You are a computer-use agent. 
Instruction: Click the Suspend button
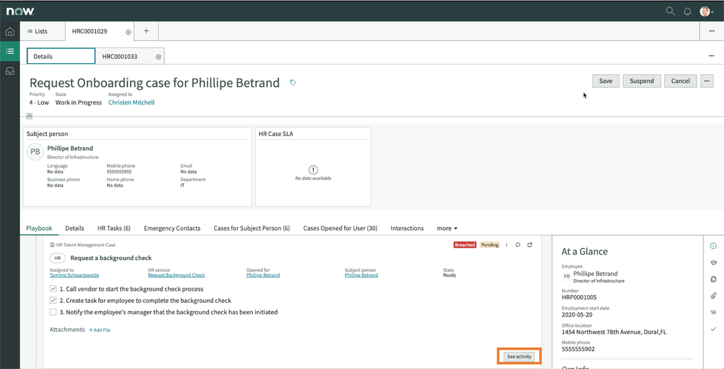pyautogui.click(x=642, y=81)
